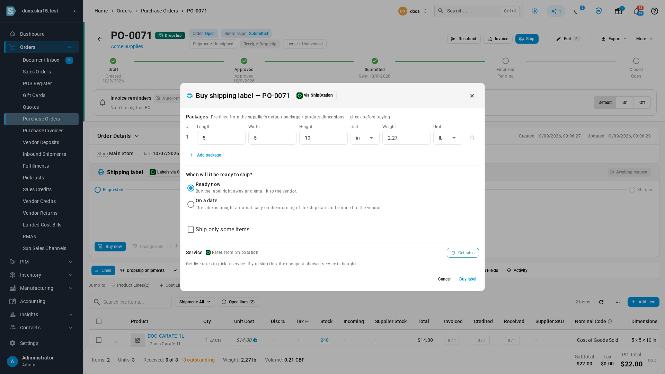Expand Inventory in sidebar

42,275
